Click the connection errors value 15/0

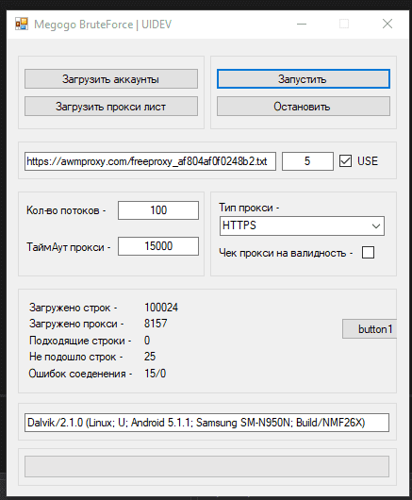[x=156, y=373]
